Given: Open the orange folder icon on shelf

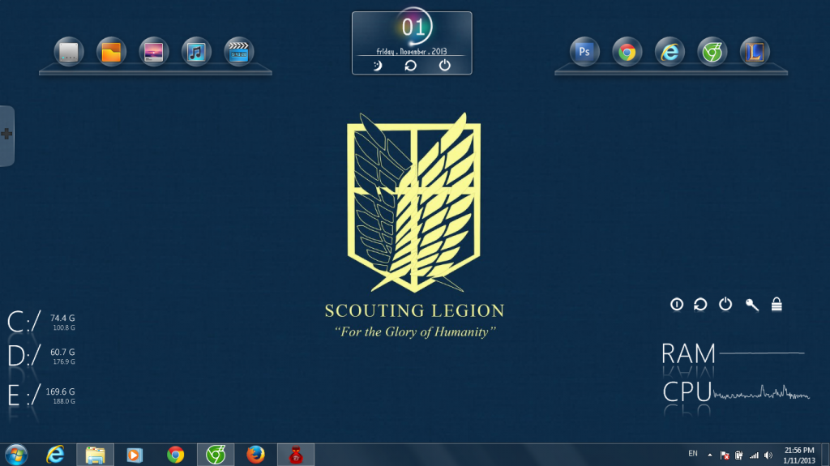Looking at the screenshot, I should pos(111,52).
